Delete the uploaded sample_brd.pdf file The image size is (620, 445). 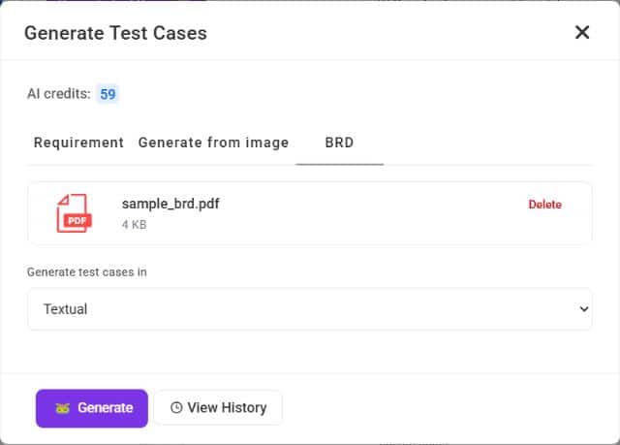544,205
